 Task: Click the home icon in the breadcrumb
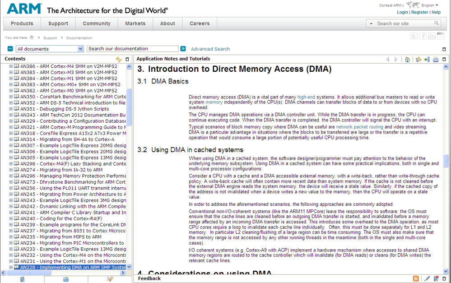coord(32,37)
